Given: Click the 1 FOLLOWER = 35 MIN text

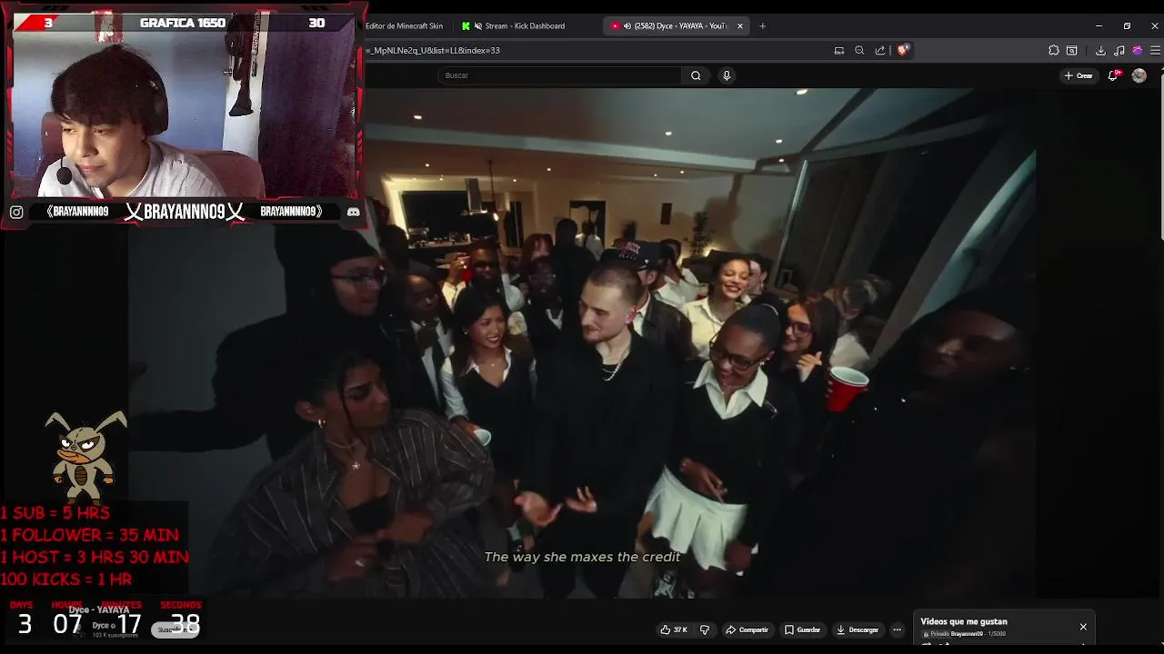Looking at the screenshot, I should [x=90, y=535].
